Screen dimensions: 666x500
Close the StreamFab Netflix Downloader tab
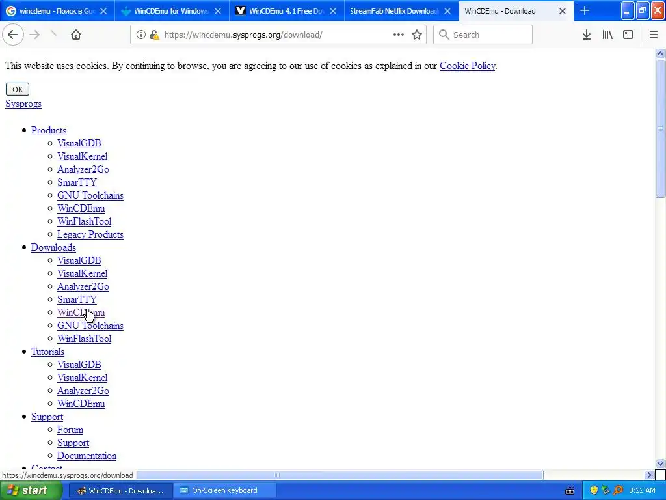447,11
